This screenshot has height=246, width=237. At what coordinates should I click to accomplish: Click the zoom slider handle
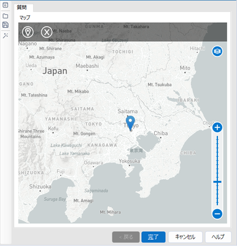pyautogui.click(x=217, y=182)
